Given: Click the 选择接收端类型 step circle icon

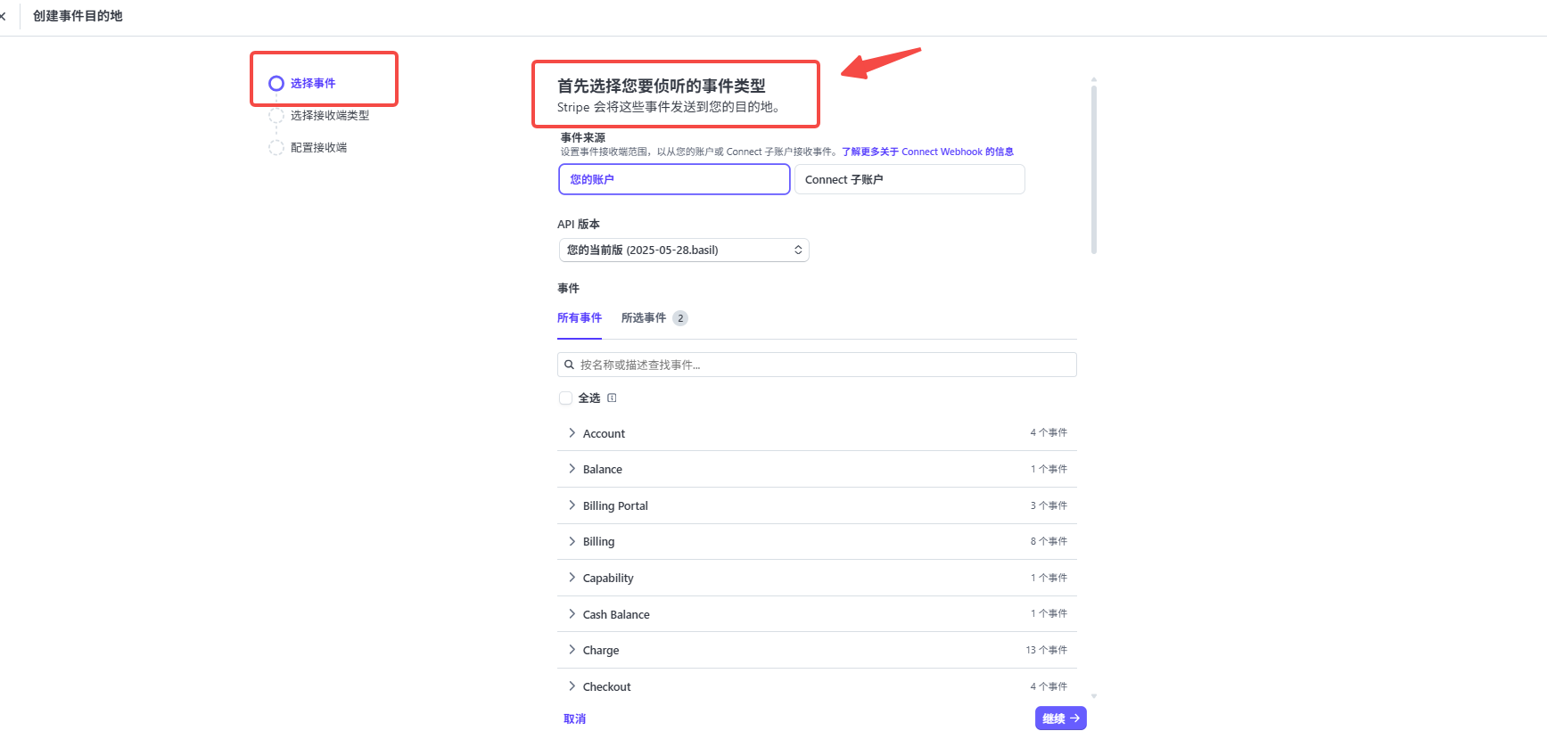Looking at the screenshot, I should (276, 116).
